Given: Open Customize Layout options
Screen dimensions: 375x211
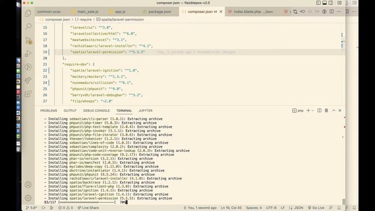Looking at the screenshot, I should pyautogui.click(x=339, y=3).
